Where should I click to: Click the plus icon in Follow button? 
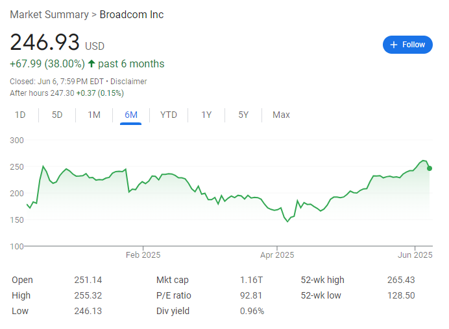click(x=394, y=45)
